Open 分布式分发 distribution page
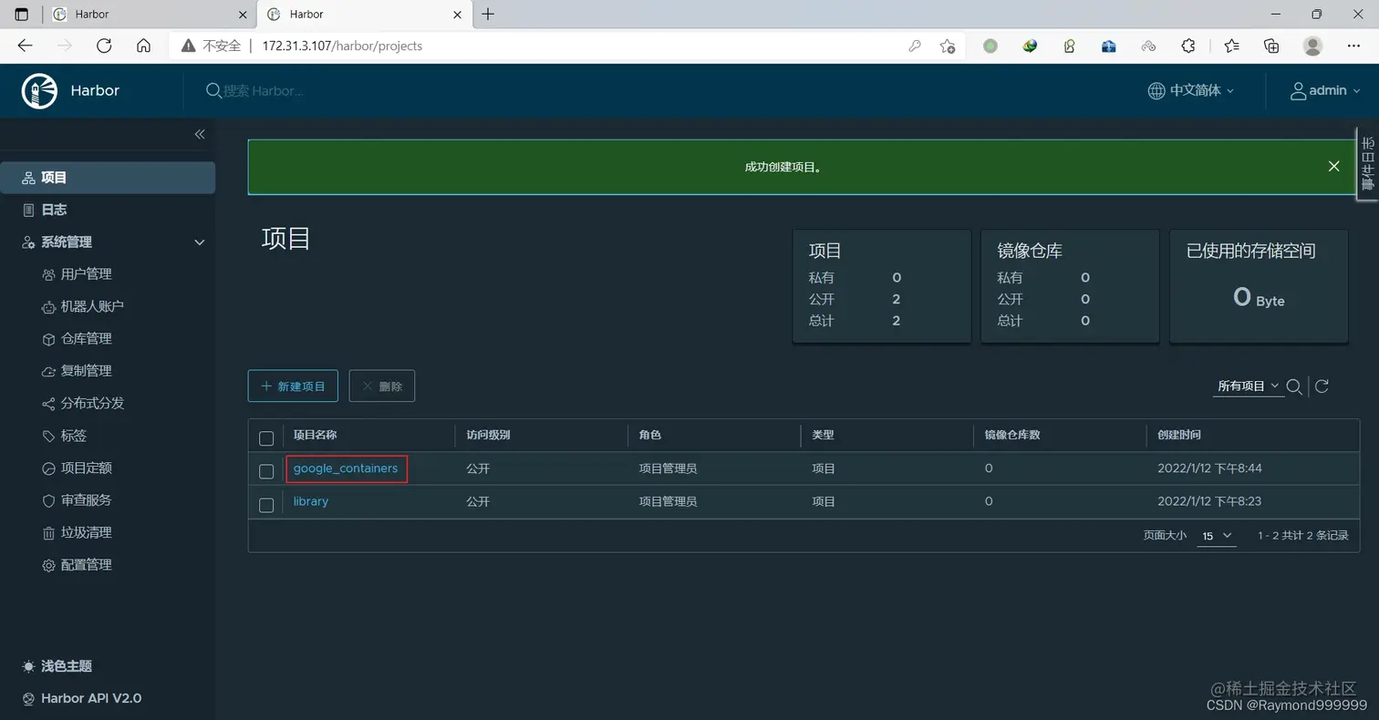Viewport: 1379px width, 720px height. 91,403
